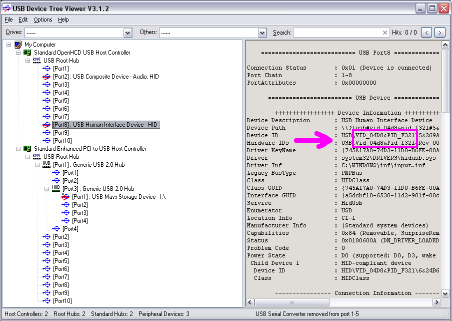452x321 pixels.
Task: Open the File menu
Action: [8, 20]
